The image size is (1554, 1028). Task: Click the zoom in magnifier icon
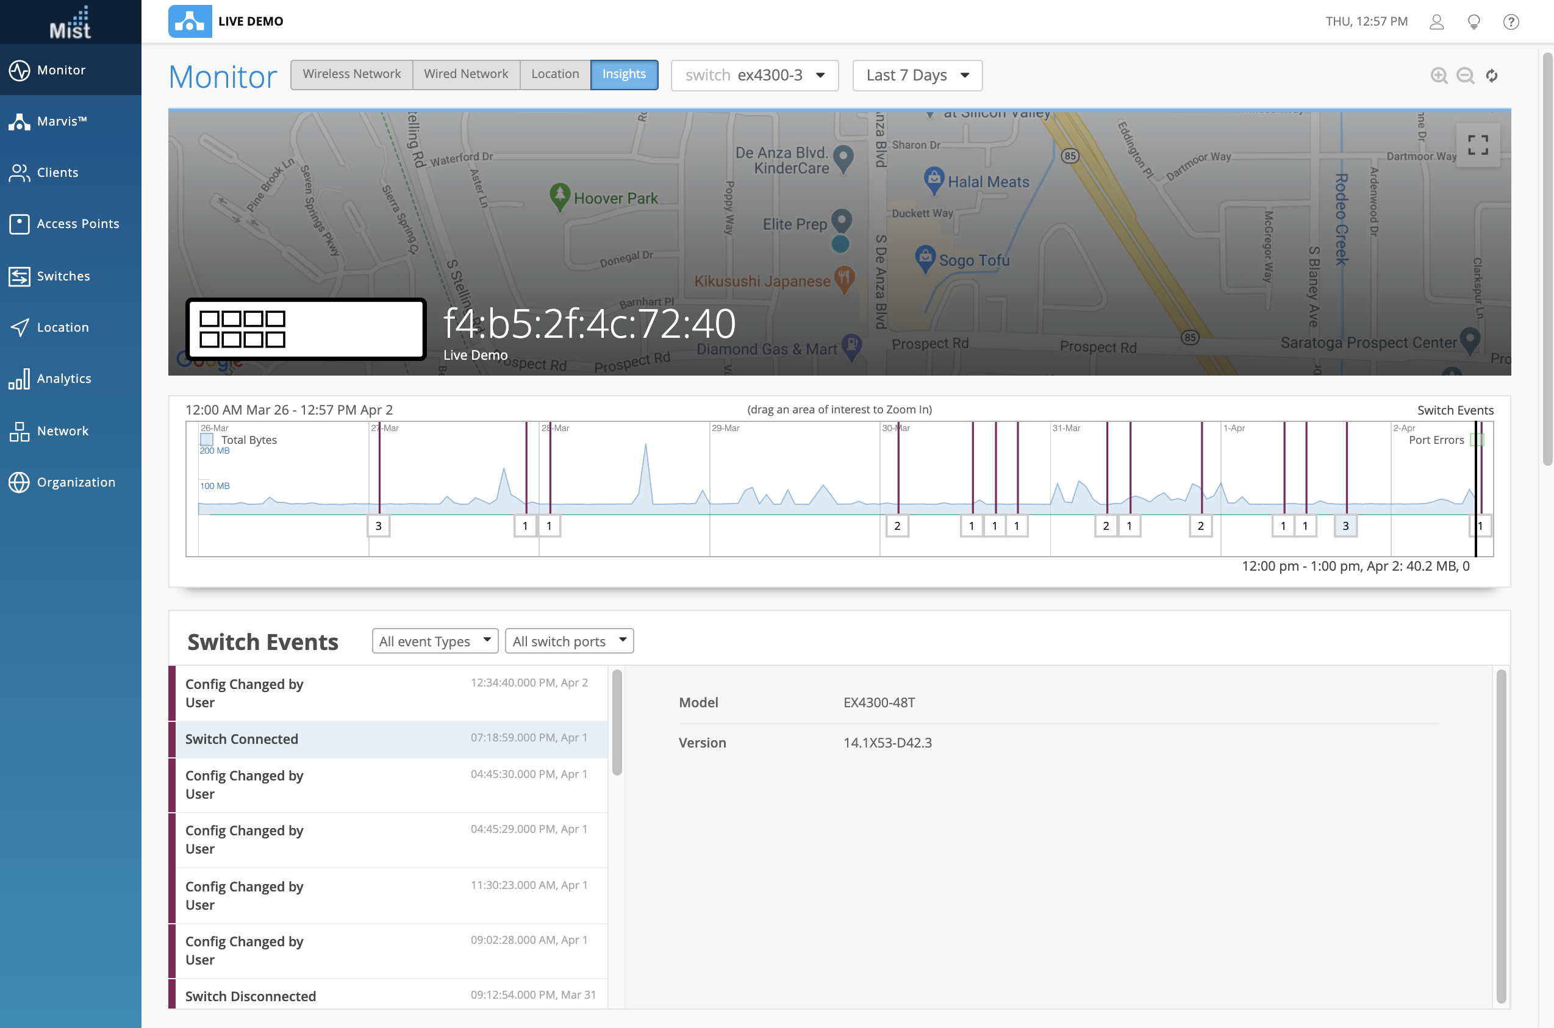coord(1439,76)
